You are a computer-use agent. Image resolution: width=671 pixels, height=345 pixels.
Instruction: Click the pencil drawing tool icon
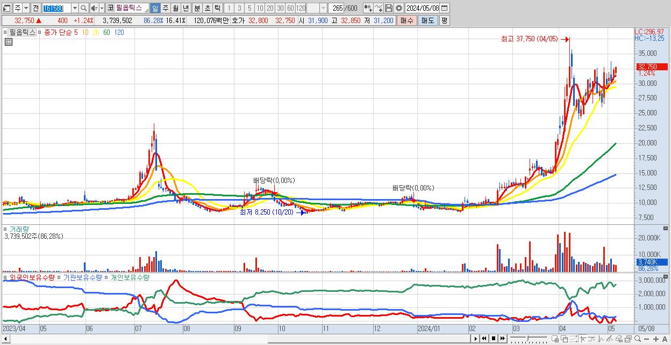coord(610,339)
